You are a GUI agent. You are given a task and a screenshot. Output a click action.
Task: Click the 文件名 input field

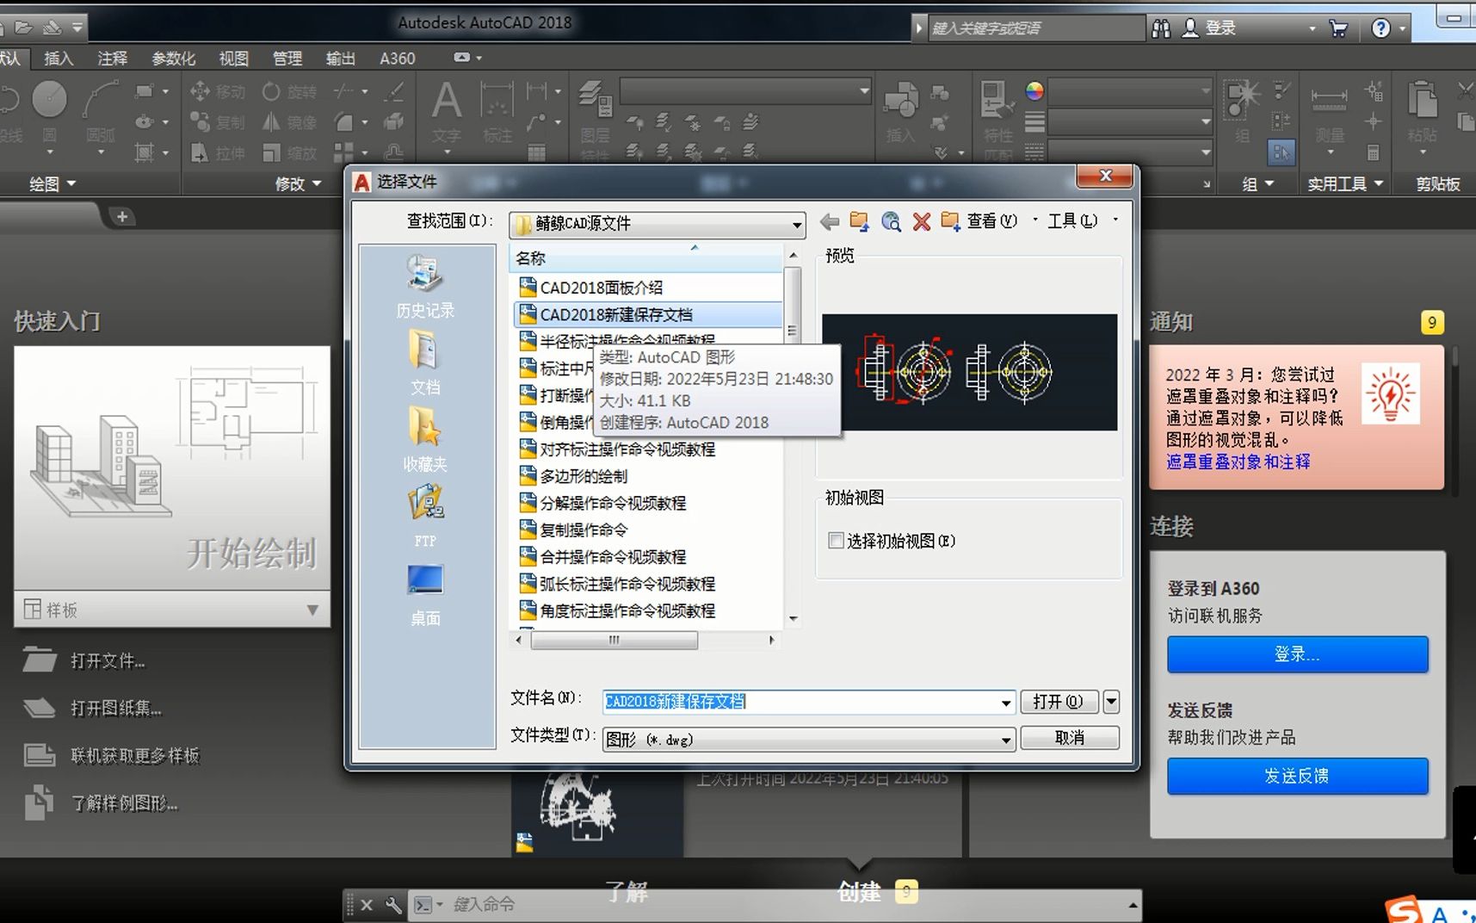(800, 702)
